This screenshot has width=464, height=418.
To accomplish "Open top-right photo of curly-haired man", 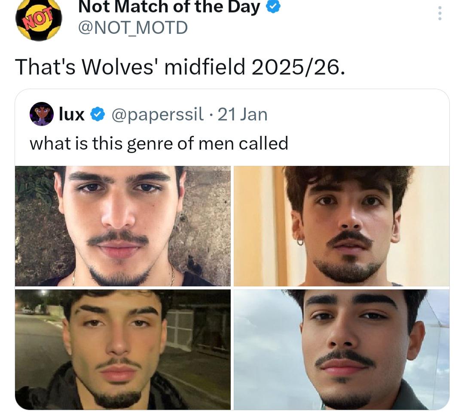I will pos(342,226).
